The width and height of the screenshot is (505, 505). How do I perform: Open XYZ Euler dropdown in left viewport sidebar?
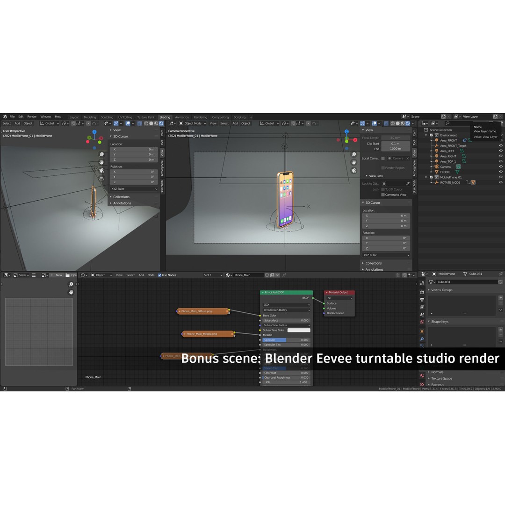134,189
